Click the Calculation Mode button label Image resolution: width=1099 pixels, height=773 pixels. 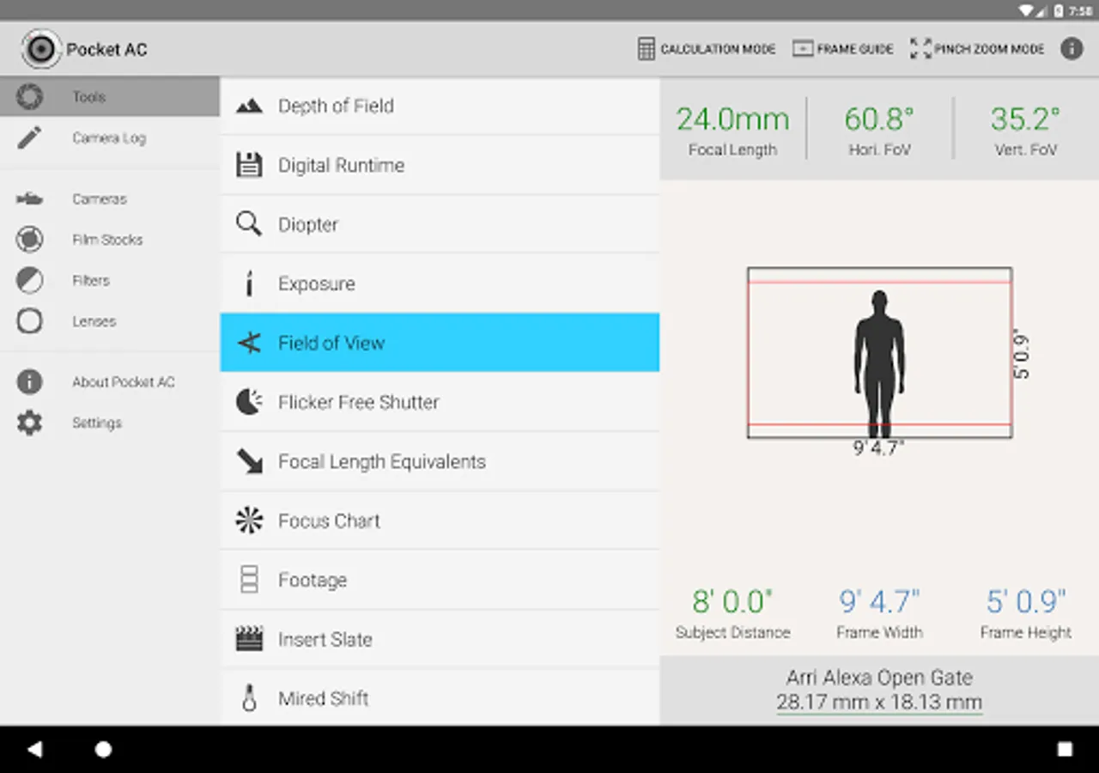(718, 49)
